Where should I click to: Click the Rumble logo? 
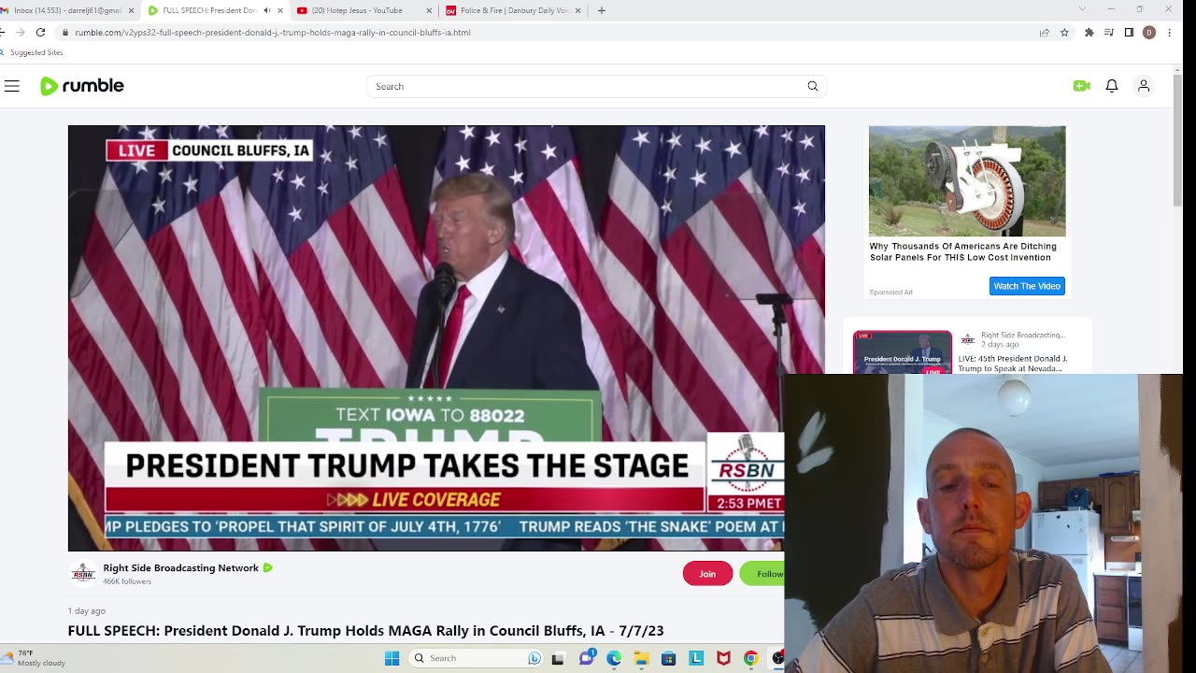coord(82,86)
